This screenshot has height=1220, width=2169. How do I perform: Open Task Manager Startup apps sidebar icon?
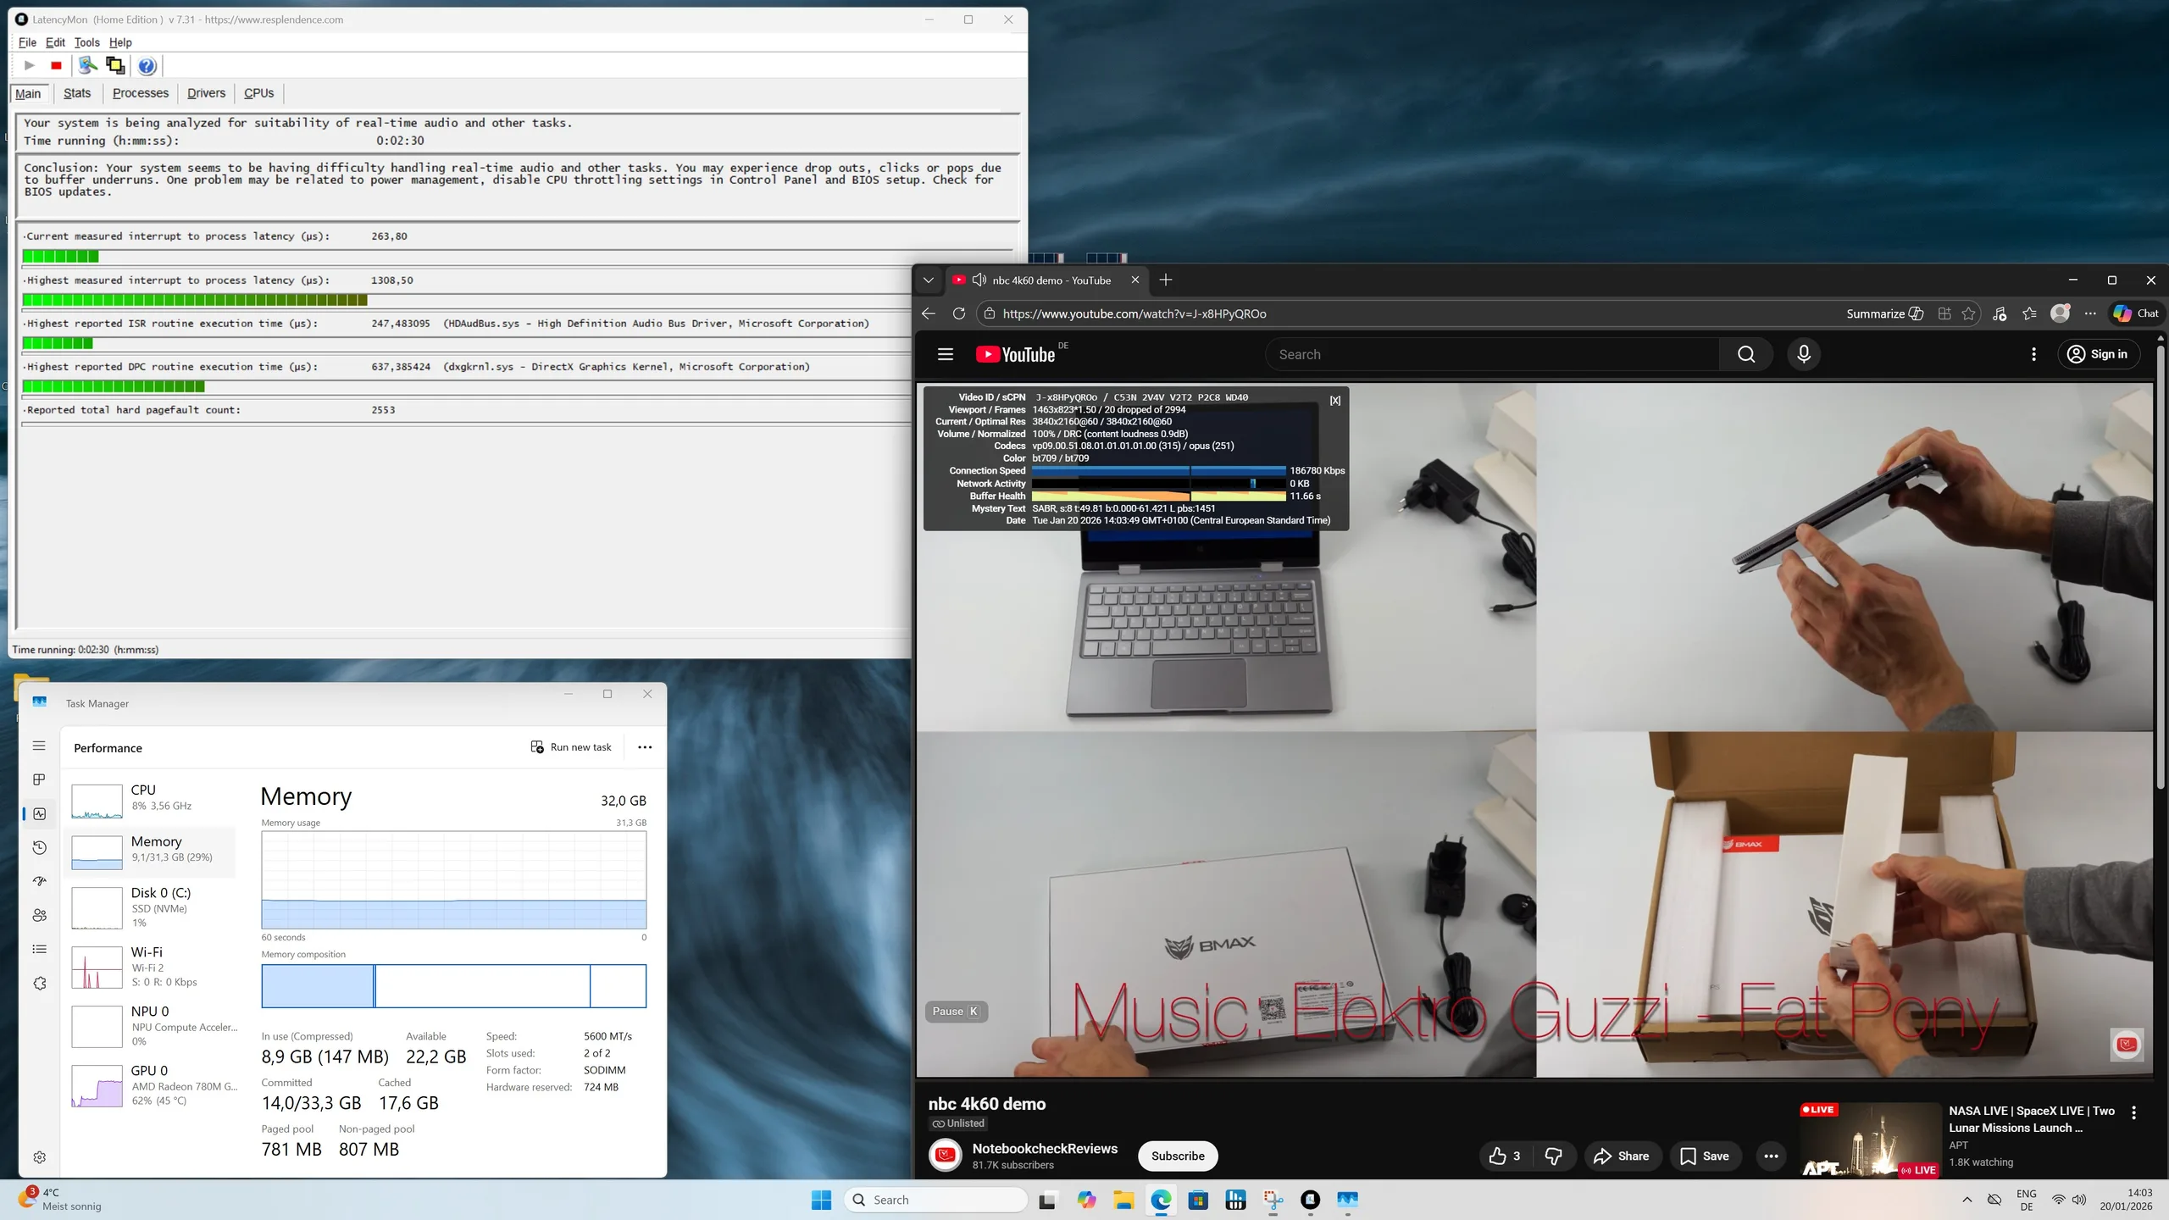pyautogui.click(x=39, y=881)
